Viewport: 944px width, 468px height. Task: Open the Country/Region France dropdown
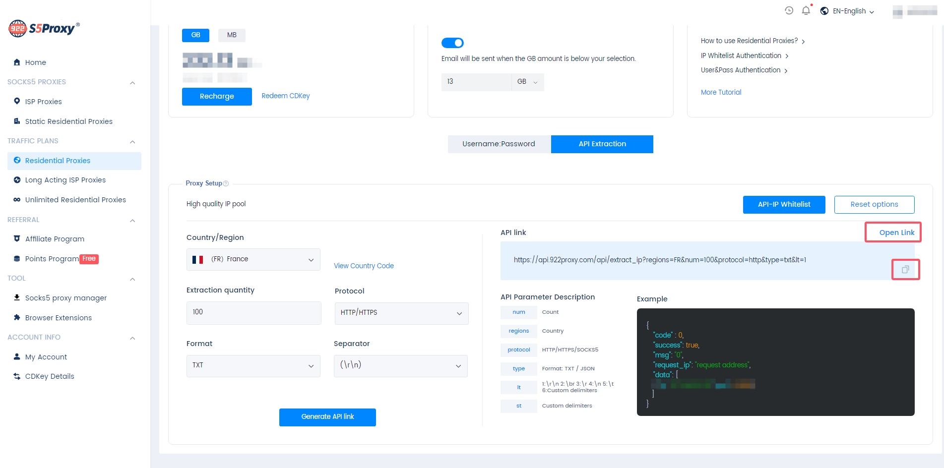(253, 259)
